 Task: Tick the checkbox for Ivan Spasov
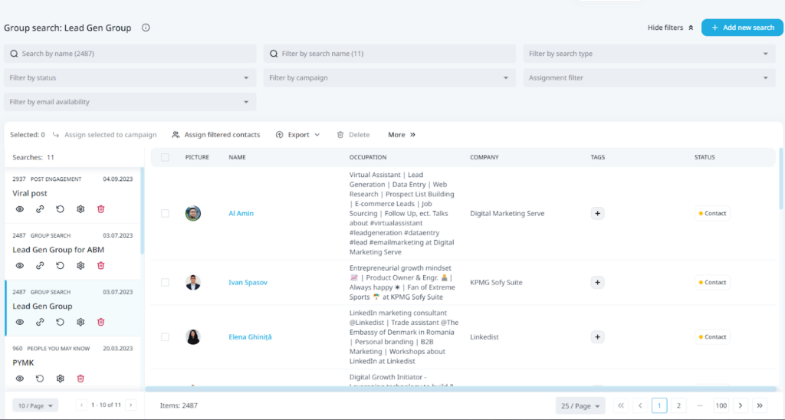coord(165,282)
